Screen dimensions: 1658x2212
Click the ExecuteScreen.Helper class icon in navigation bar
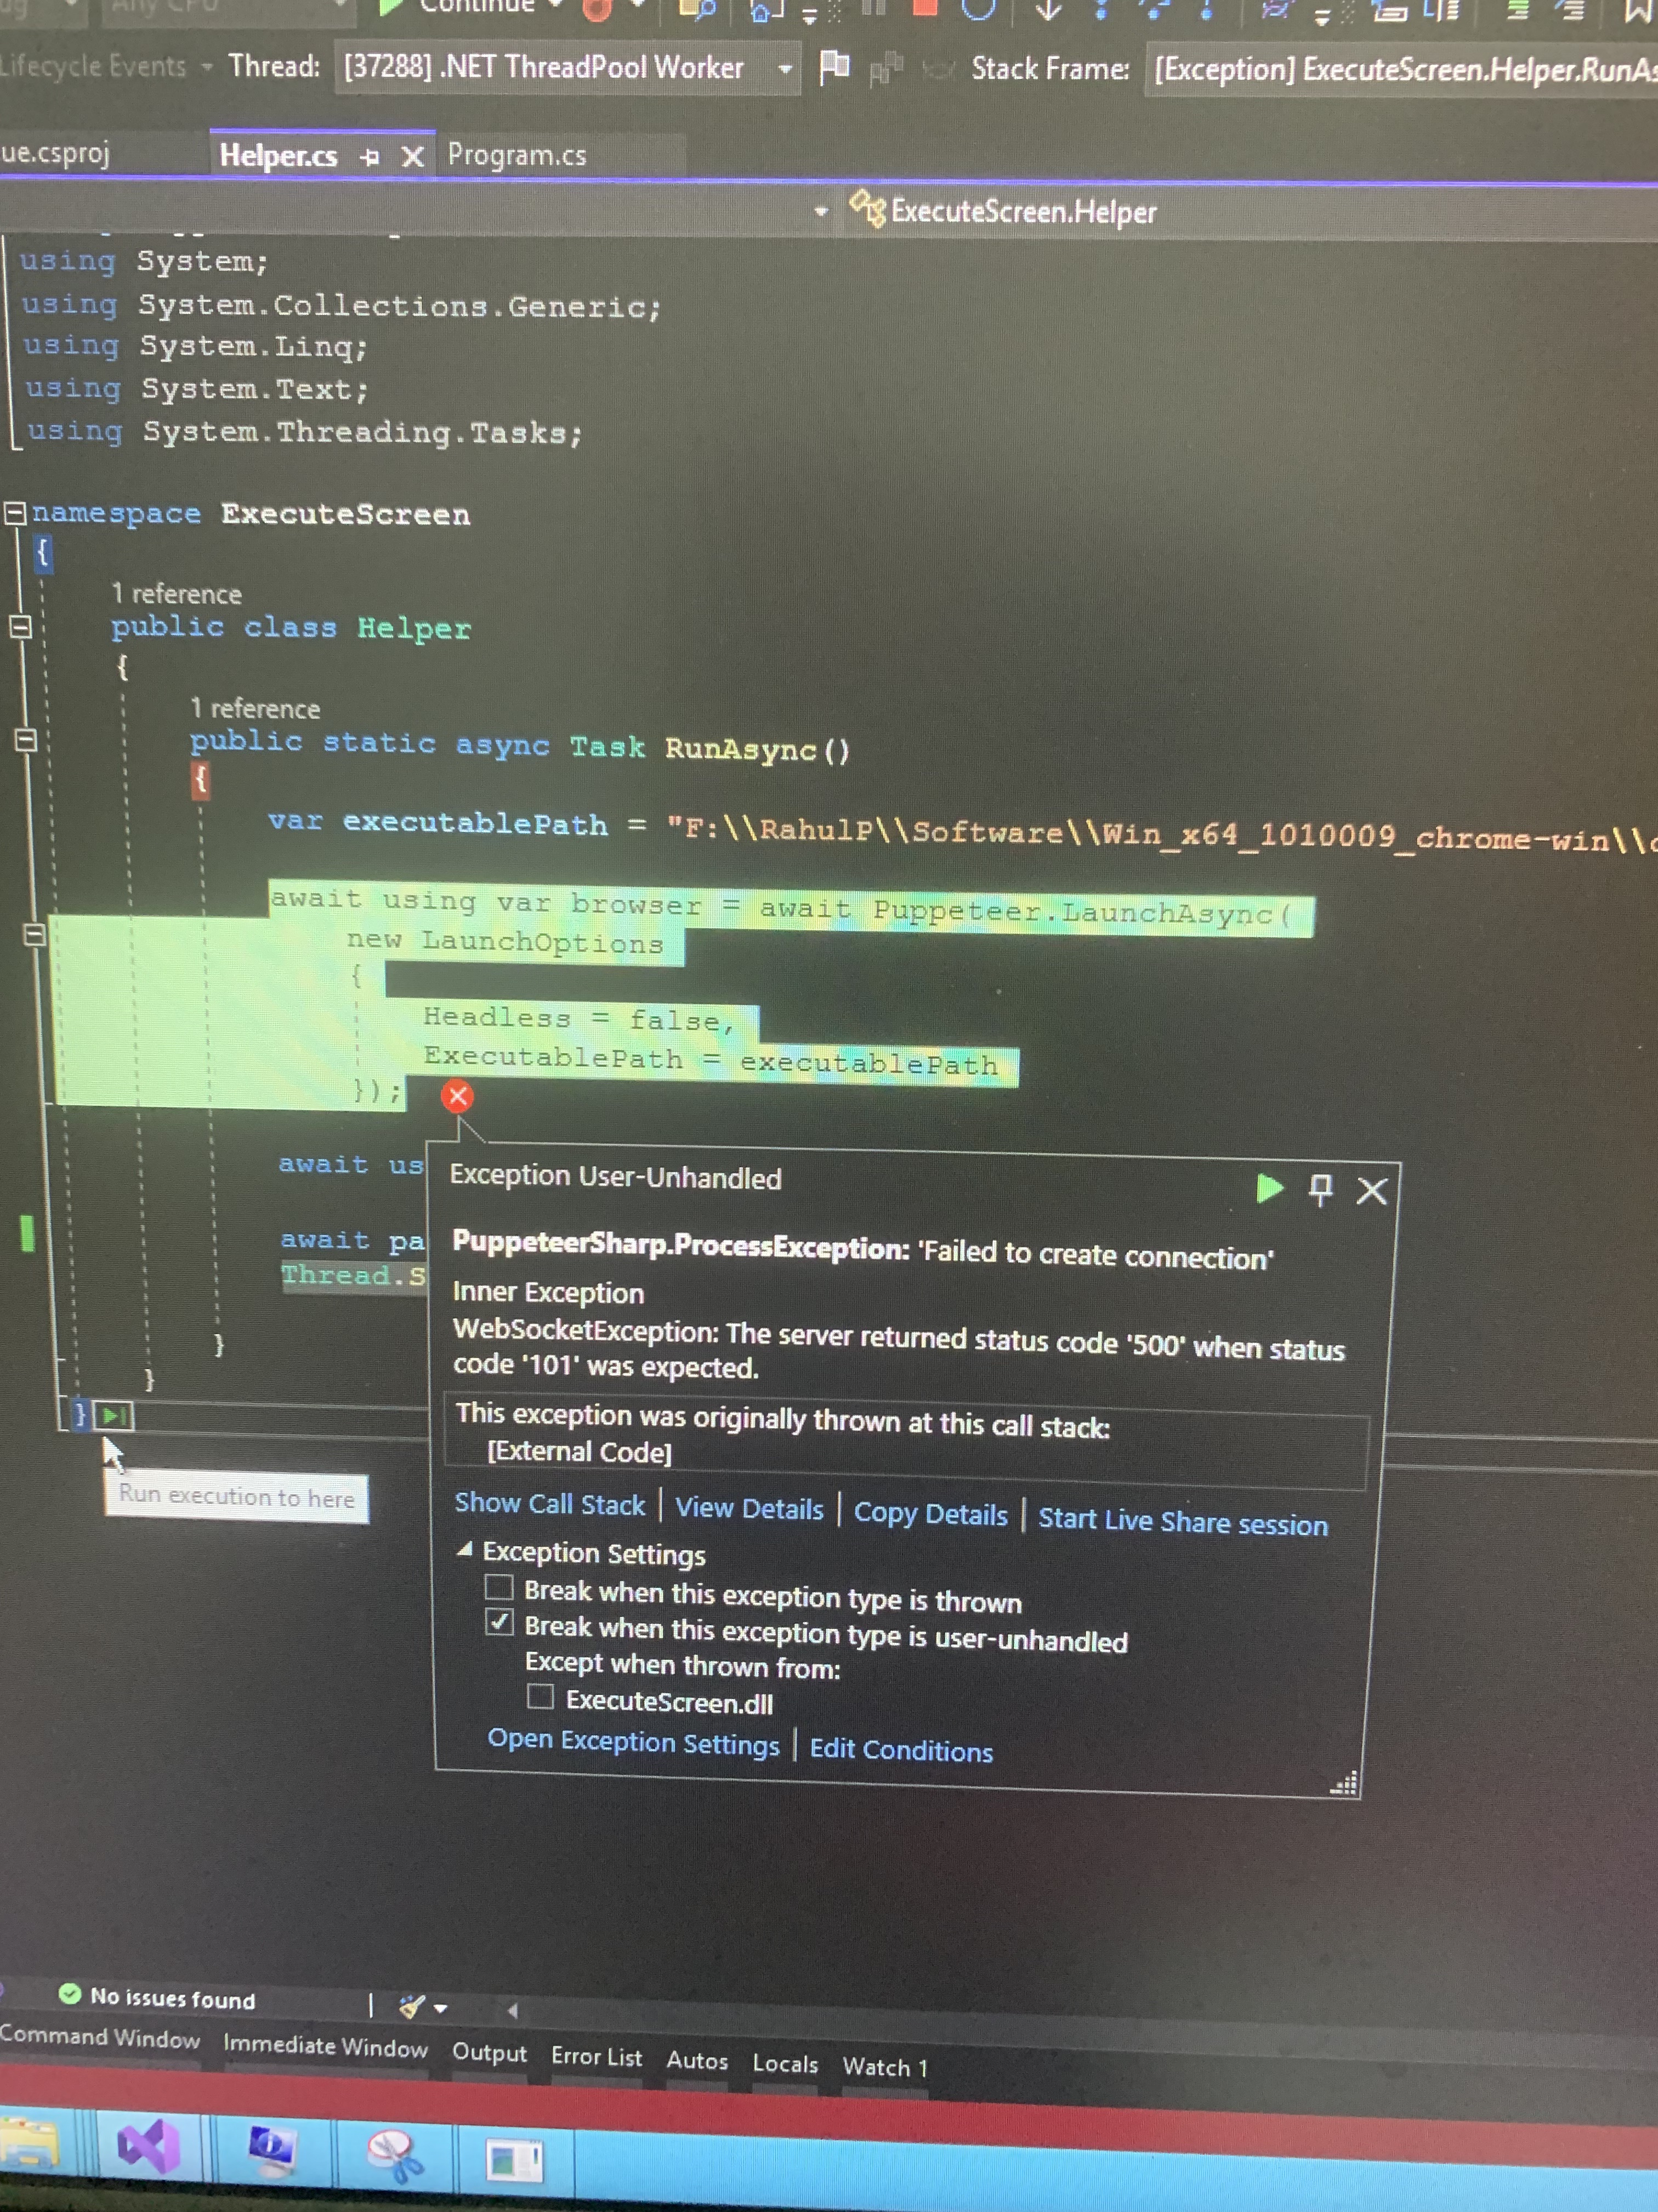(866, 209)
